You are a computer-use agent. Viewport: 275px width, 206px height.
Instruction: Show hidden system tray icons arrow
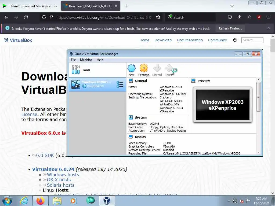click(x=228, y=201)
